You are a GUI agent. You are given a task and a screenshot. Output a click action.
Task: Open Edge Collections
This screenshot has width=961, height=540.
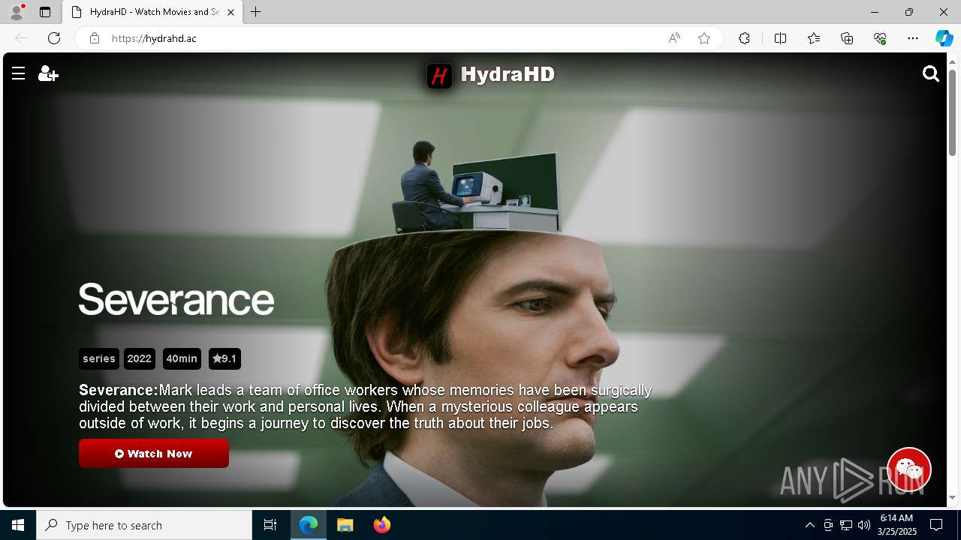(847, 38)
